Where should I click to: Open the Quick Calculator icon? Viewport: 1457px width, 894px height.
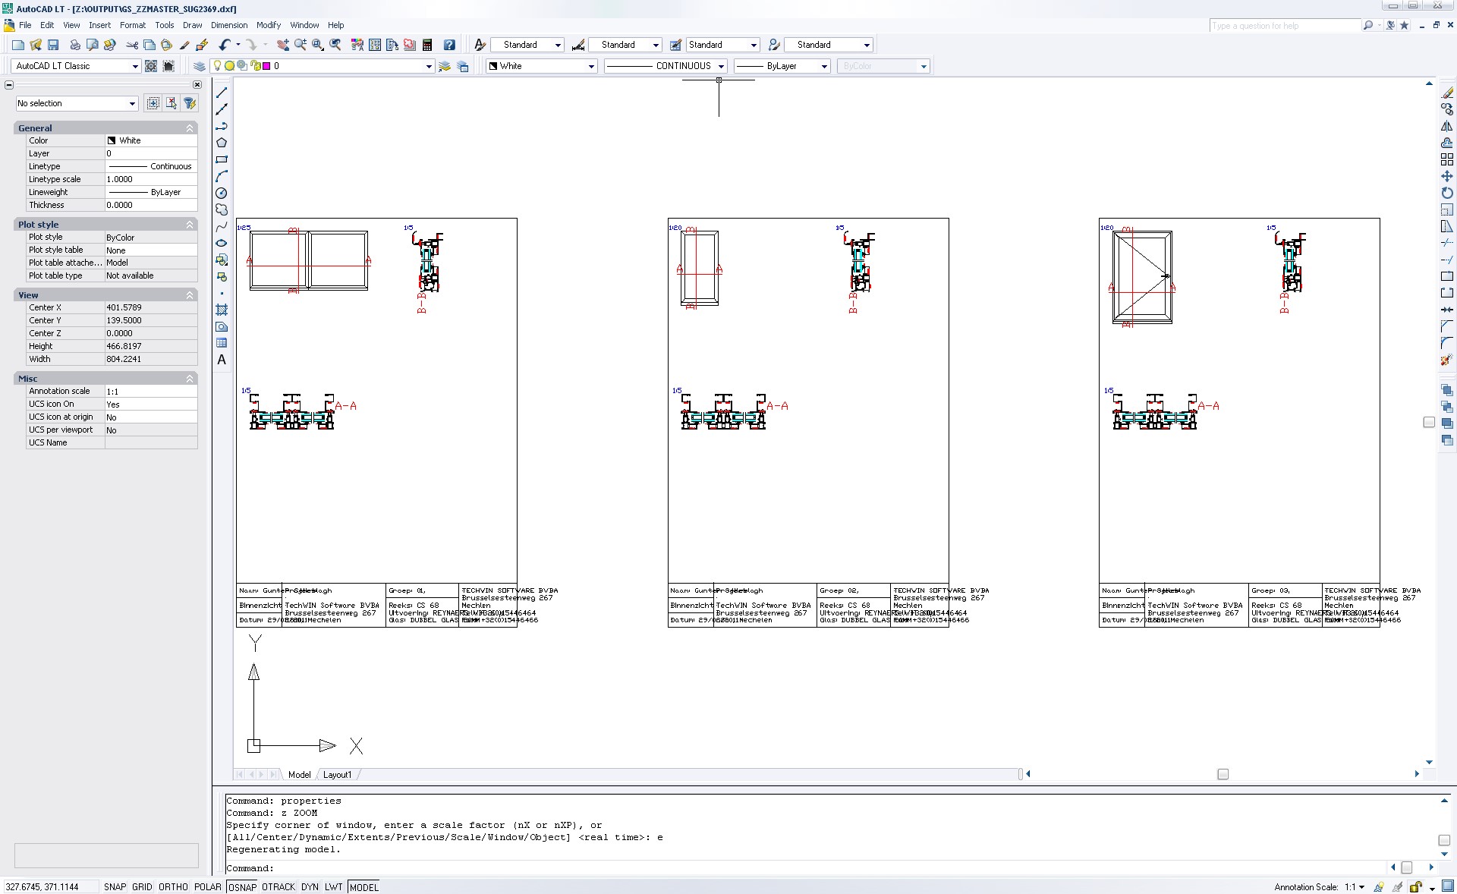427,45
